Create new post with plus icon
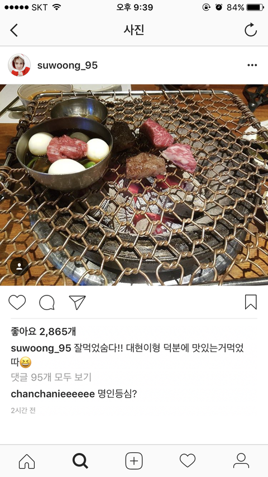Viewport: 268px width, 477px height. coord(134,461)
